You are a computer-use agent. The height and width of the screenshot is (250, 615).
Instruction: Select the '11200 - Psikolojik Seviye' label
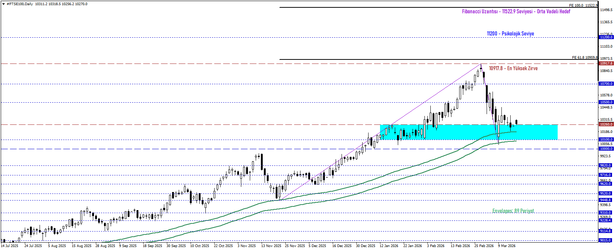click(x=510, y=34)
